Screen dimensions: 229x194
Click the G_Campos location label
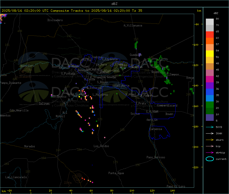tap(173, 74)
